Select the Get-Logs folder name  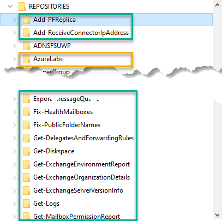(x=46, y=204)
